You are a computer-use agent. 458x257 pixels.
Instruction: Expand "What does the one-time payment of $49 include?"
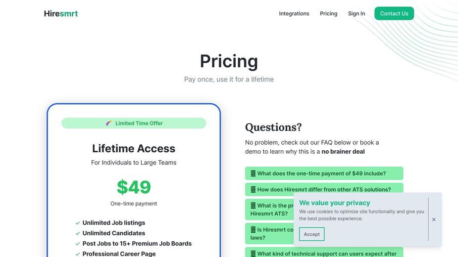tap(324, 173)
